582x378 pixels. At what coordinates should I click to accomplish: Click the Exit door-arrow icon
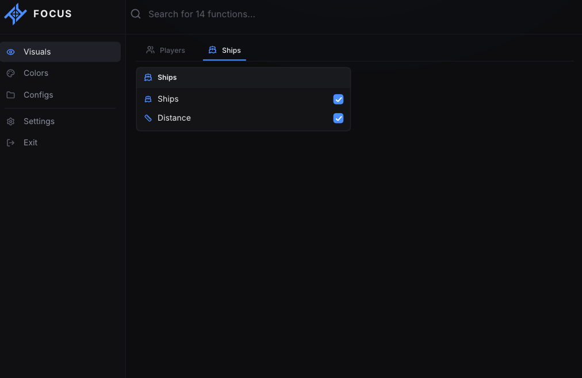[11, 142]
